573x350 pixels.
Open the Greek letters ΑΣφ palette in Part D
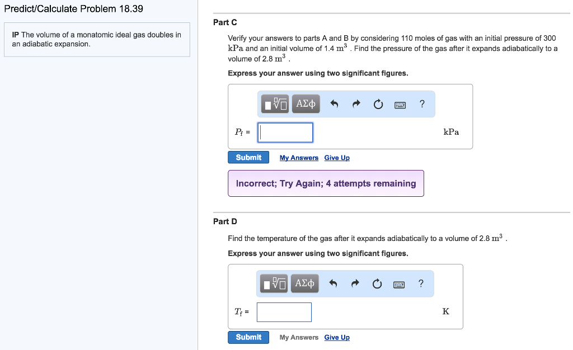[304, 283]
